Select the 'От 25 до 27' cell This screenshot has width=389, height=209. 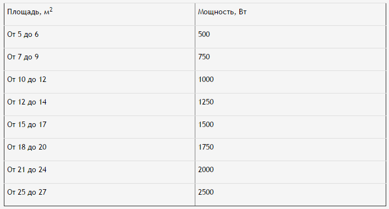(100, 195)
